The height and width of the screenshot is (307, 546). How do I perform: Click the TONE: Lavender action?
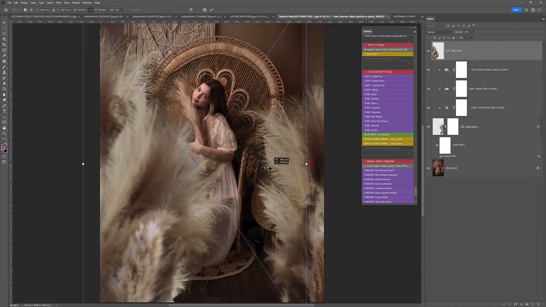pyautogui.click(x=372, y=108)
